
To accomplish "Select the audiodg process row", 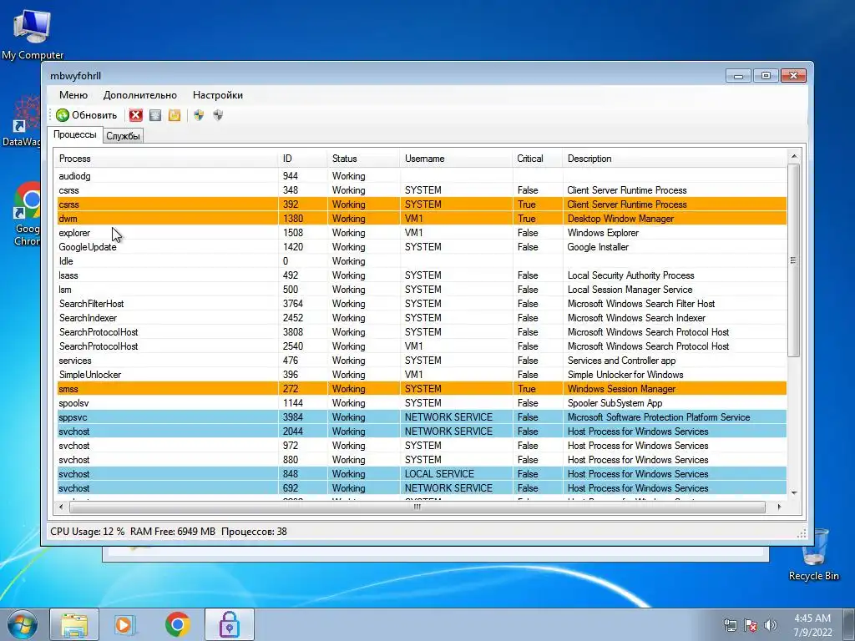I will pos(422,176).
